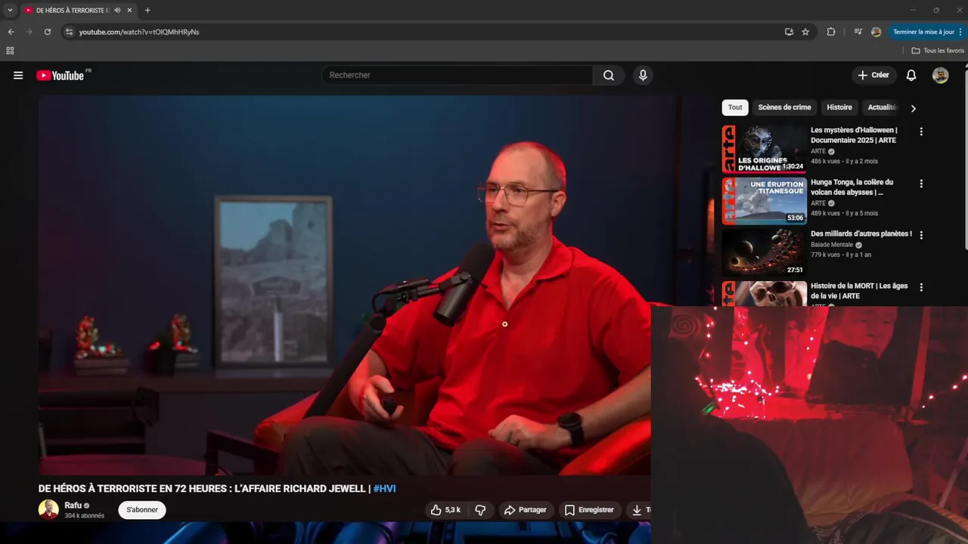Like the video with thumbs up

tap(445, 510)
